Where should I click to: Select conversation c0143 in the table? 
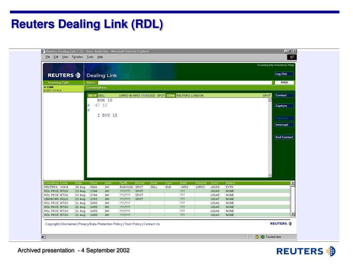[x=167, y=215]
